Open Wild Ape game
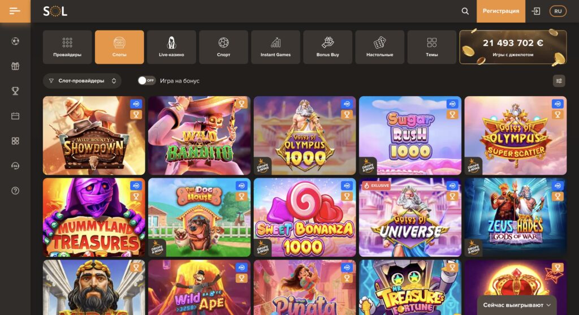The width and height of the screenshot is (579, 315). 200,288
